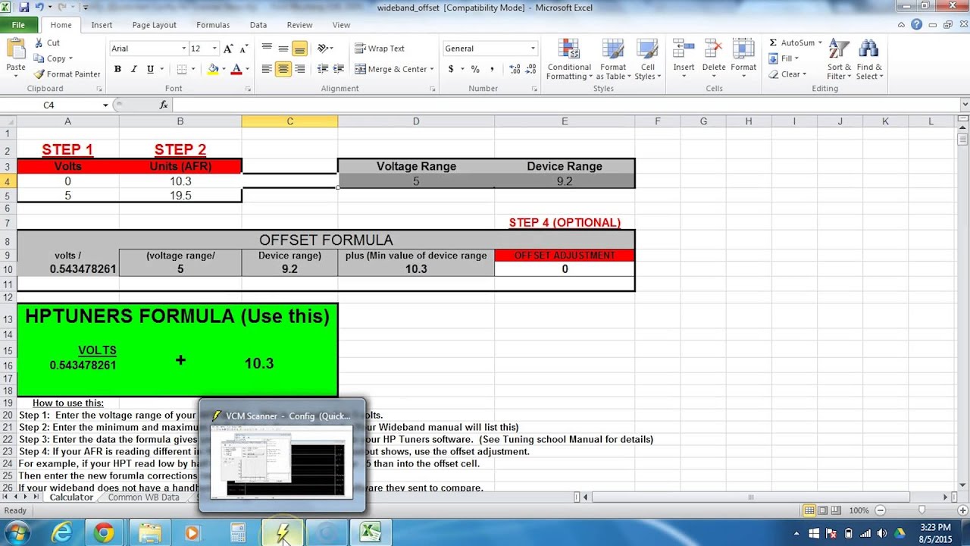Open Find & Select menu

[869, 59]
